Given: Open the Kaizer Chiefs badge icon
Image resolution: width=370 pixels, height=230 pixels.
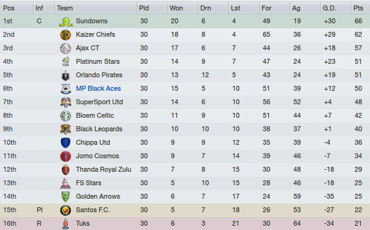Looking at the screenshot, I should point(66,35).
